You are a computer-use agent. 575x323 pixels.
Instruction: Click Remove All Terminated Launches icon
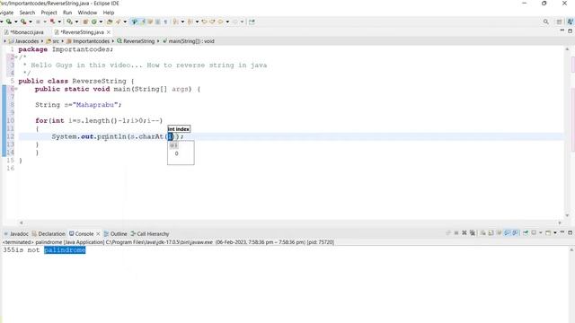pyautogui.click(x=473, y=233)
